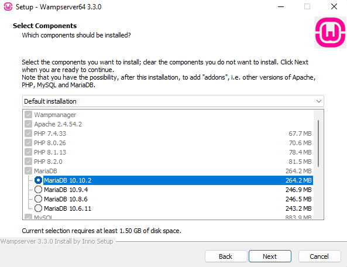Image resolution: width=347 pixels, height=267 pixels.
Task: Cancel the Wampserver installation
Action: pyautogui.click(x=319, y=256)
